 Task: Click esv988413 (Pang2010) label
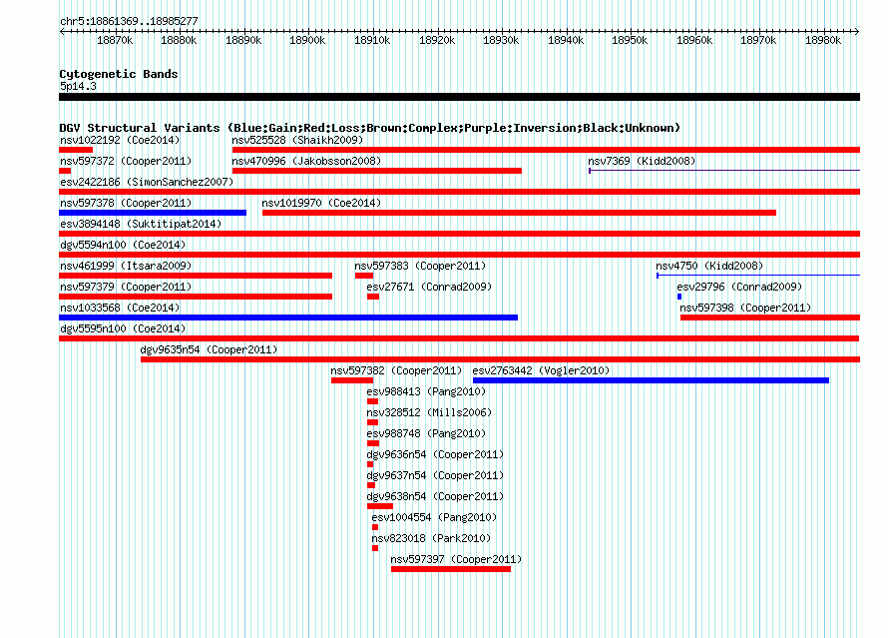(426, 391)
